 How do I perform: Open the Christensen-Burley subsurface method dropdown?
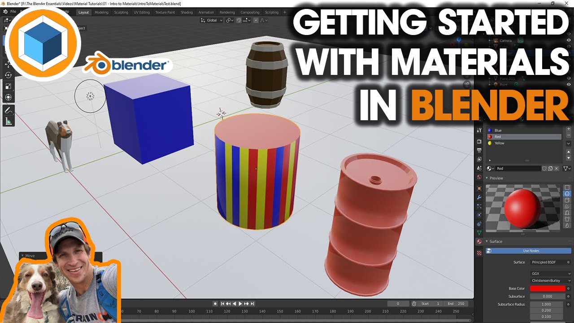[551, 280]
